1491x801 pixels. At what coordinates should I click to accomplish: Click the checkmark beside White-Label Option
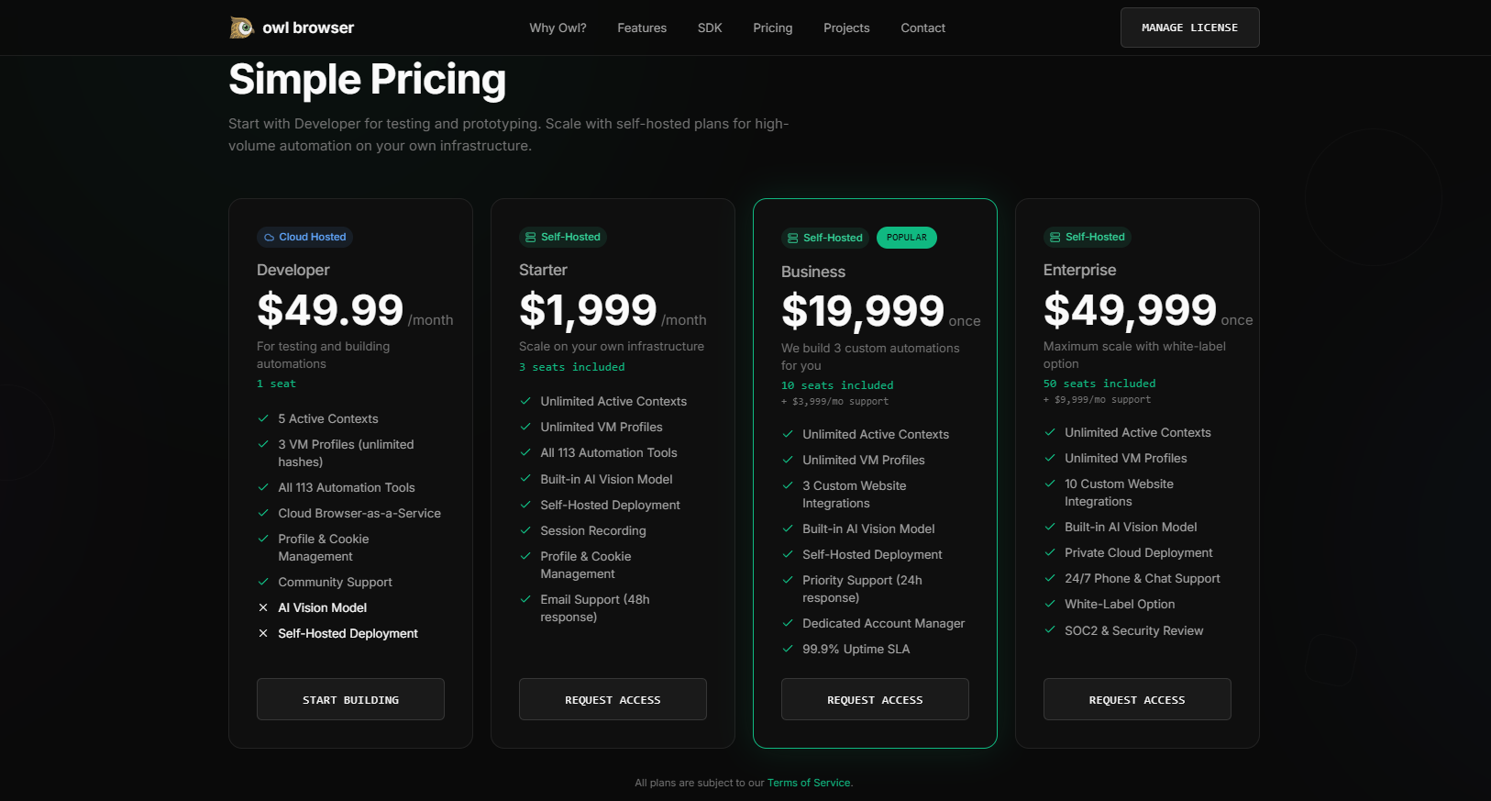tap(1050, 604)
